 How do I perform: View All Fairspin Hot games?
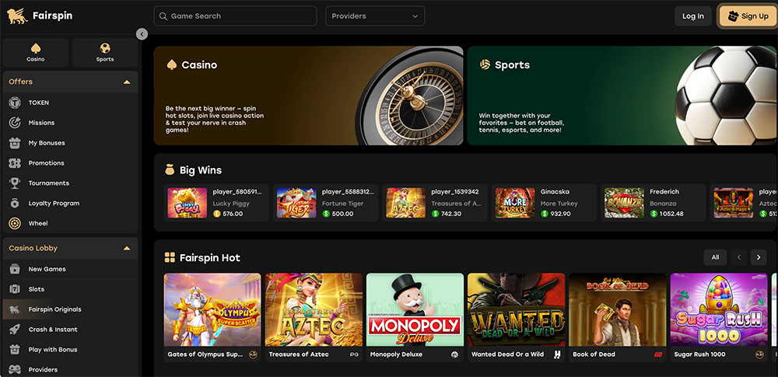[715, 257]
